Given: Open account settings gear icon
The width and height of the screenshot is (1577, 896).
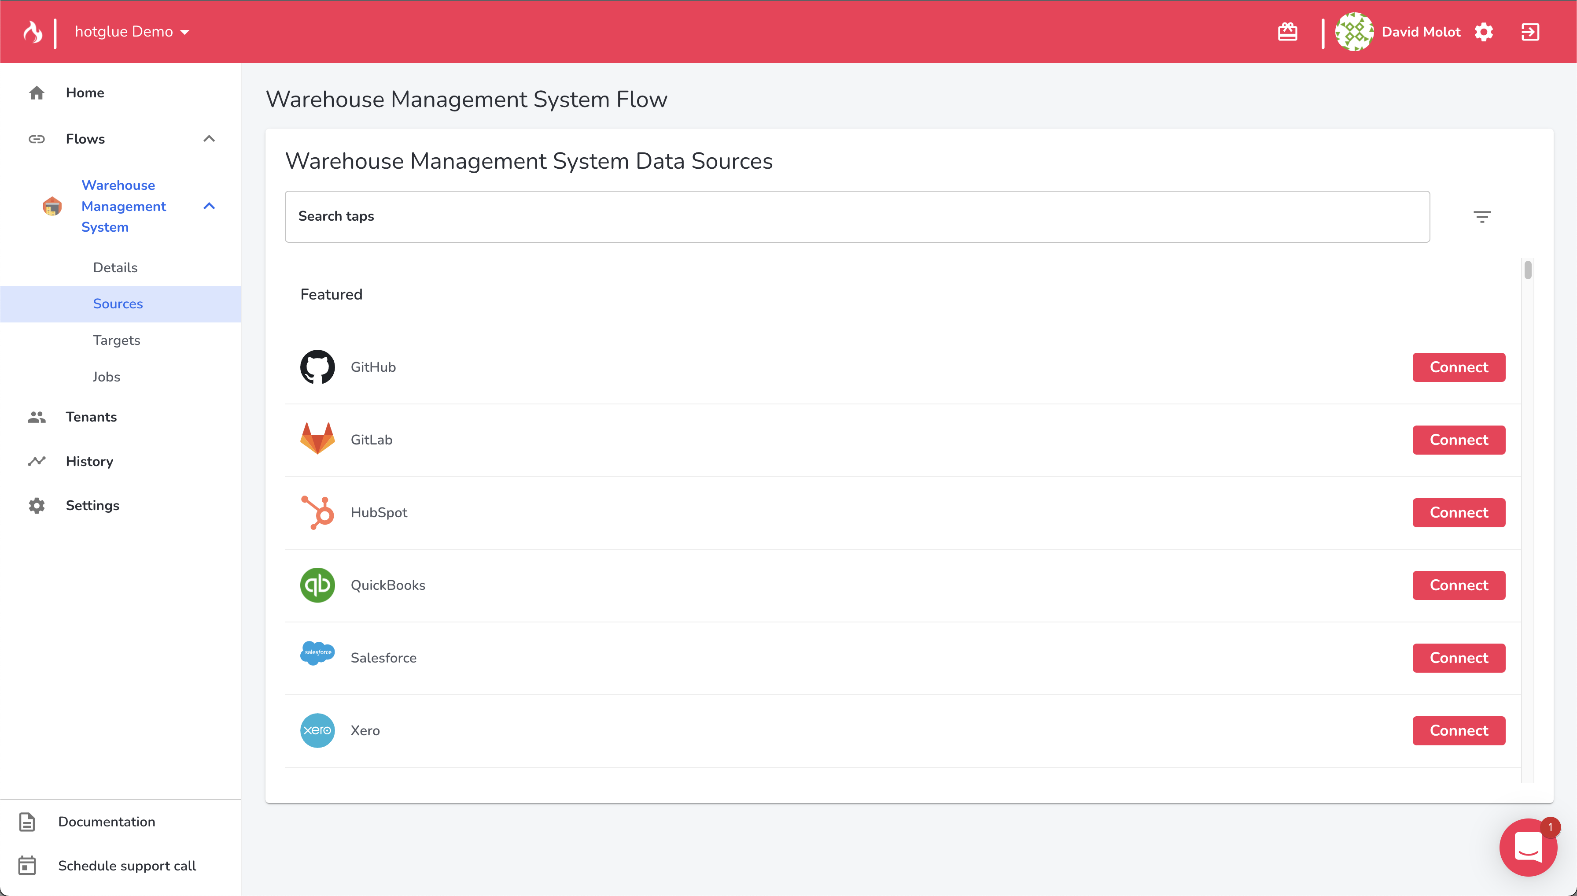Looking at the screenshot, I should 1484,32.
